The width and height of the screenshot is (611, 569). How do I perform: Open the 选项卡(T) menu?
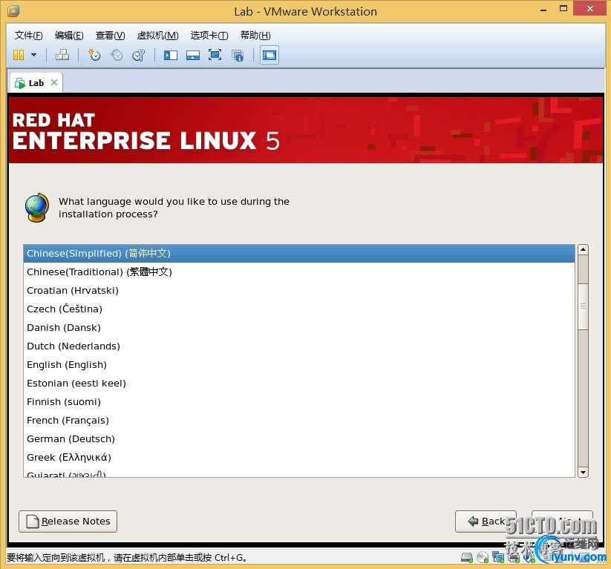point(209,36)
